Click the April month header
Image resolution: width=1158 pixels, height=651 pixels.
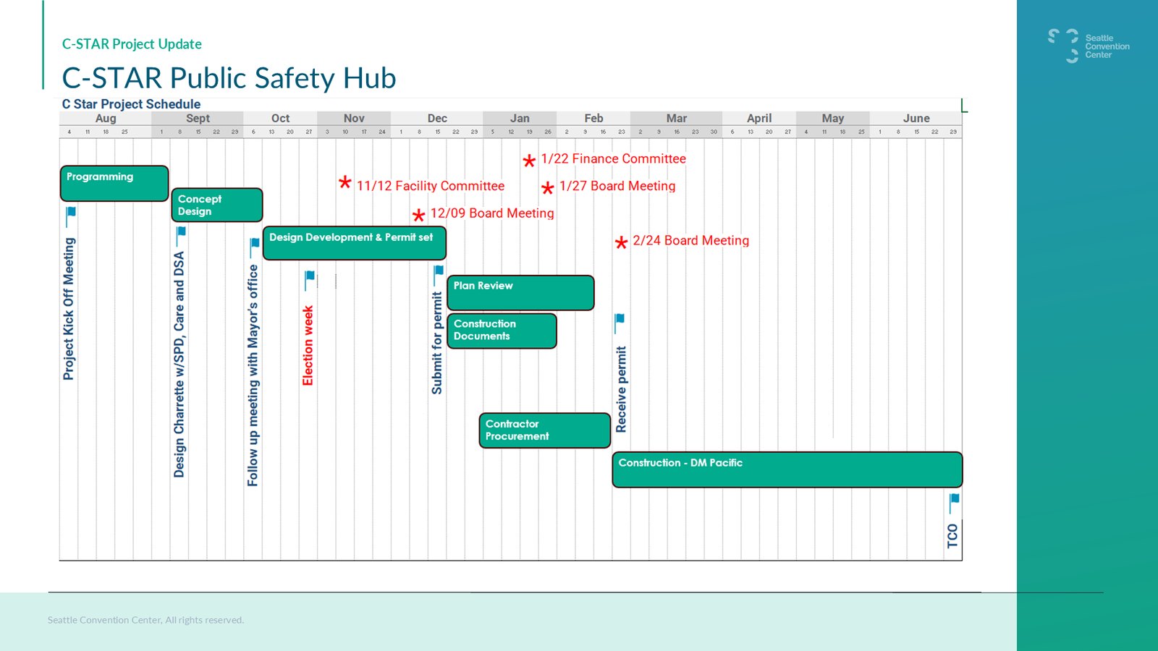[759, 118]
